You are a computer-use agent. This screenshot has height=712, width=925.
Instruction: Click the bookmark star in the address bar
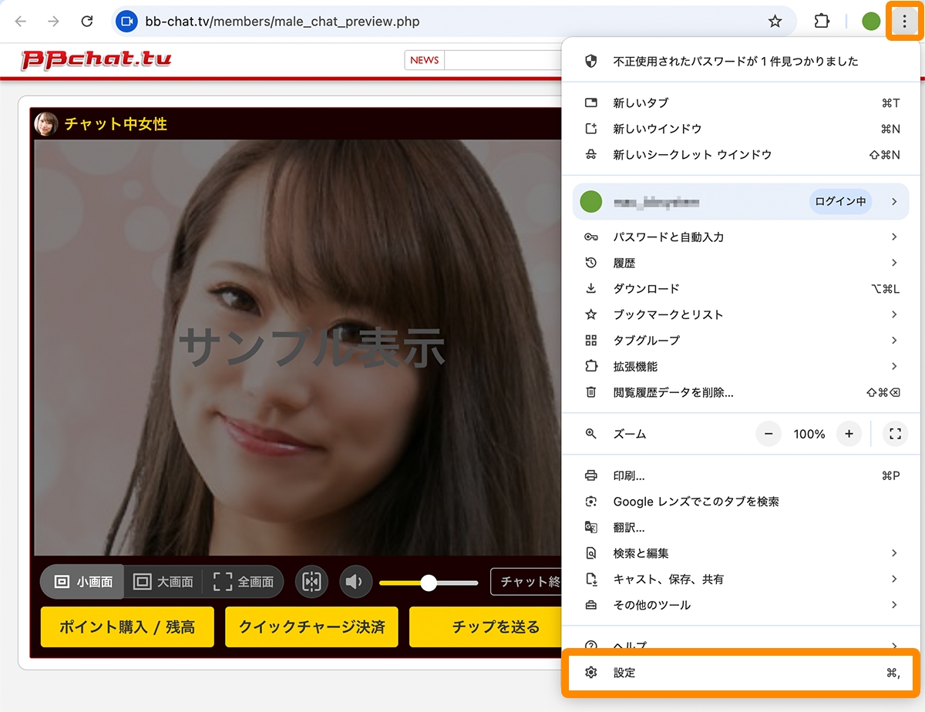point(775,21)
